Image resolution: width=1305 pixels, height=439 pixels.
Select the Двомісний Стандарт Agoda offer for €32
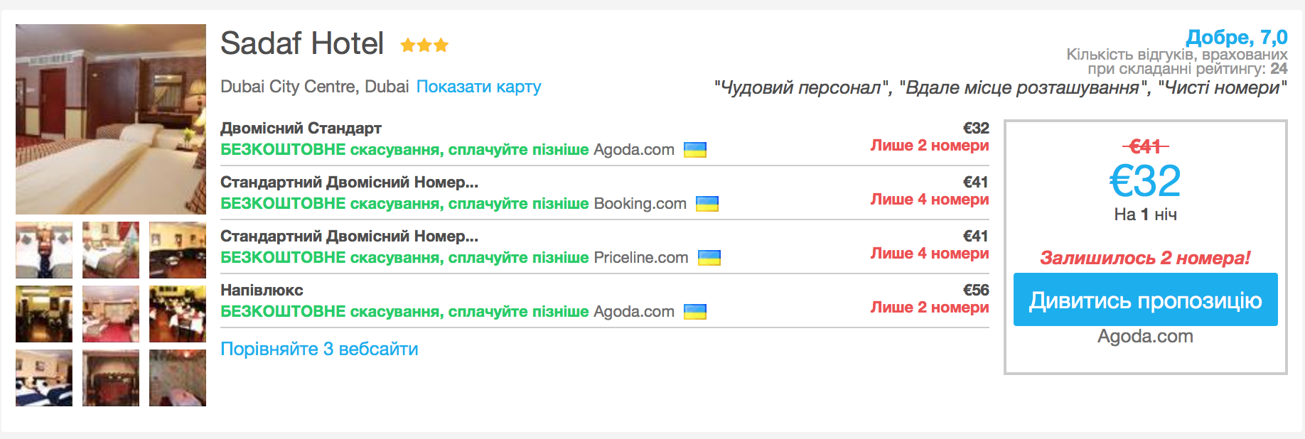click(301, 129)
